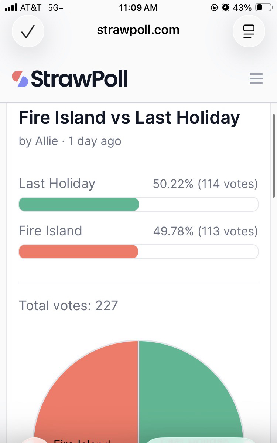
Task: Select the Fire Island option label
Action: pyautogui.click(x=50, y=231)
